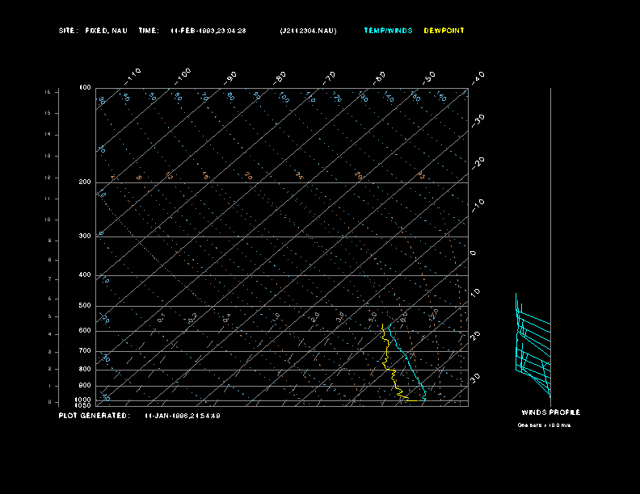The height and width of the screenshot is (494, 640).
Task: Click the cyan TEMP/WINDS legend label
Action: pos(388,31)
